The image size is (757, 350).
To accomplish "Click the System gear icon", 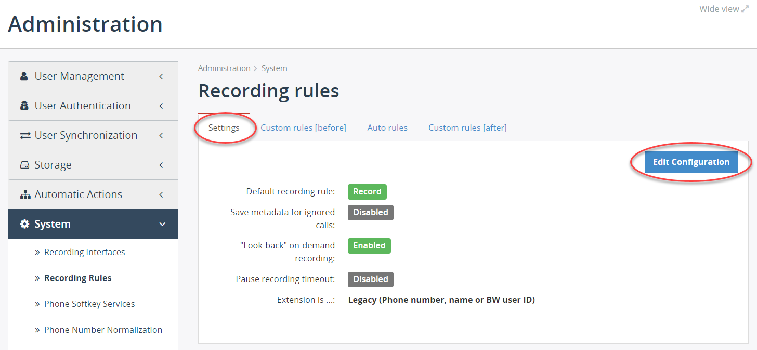I will pyautogui.click(x=24, y=224).
